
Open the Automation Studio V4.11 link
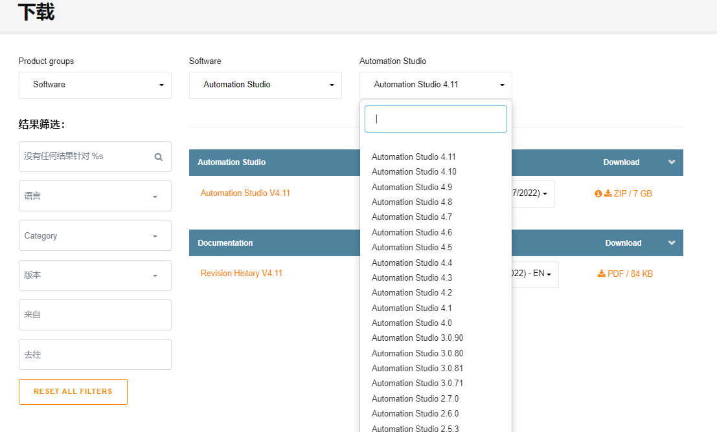245,193
